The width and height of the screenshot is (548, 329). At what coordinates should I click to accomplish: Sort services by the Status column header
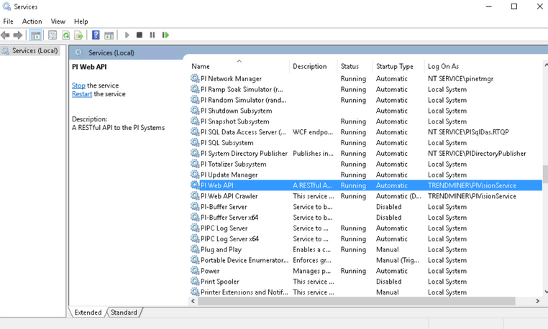pos(350,66)
